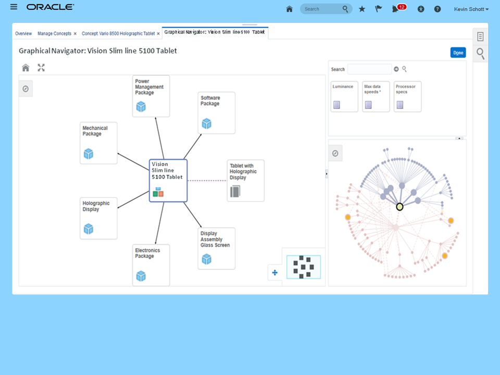Toggle the pan control cross icon
The image size is (500, 375).
[x=275, y=272]
